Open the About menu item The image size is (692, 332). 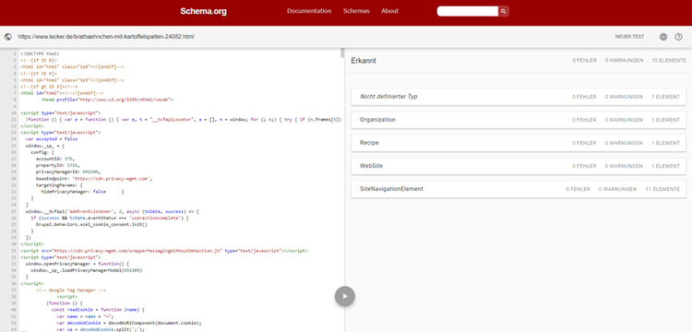tap(389, 11)
